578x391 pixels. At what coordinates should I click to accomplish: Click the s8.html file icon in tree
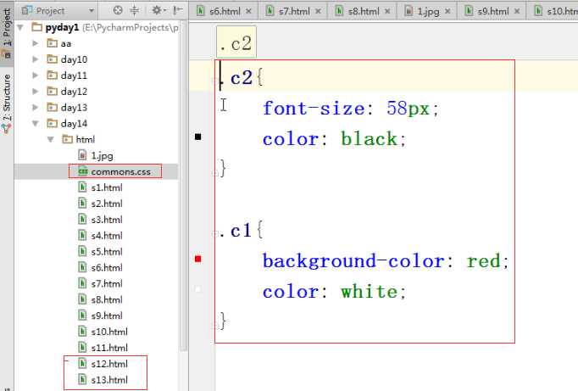82,299
